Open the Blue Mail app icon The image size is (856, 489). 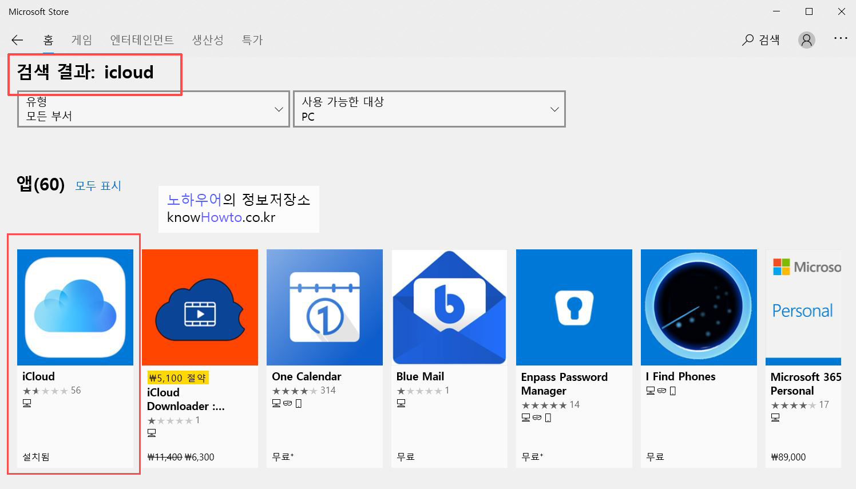449,307
